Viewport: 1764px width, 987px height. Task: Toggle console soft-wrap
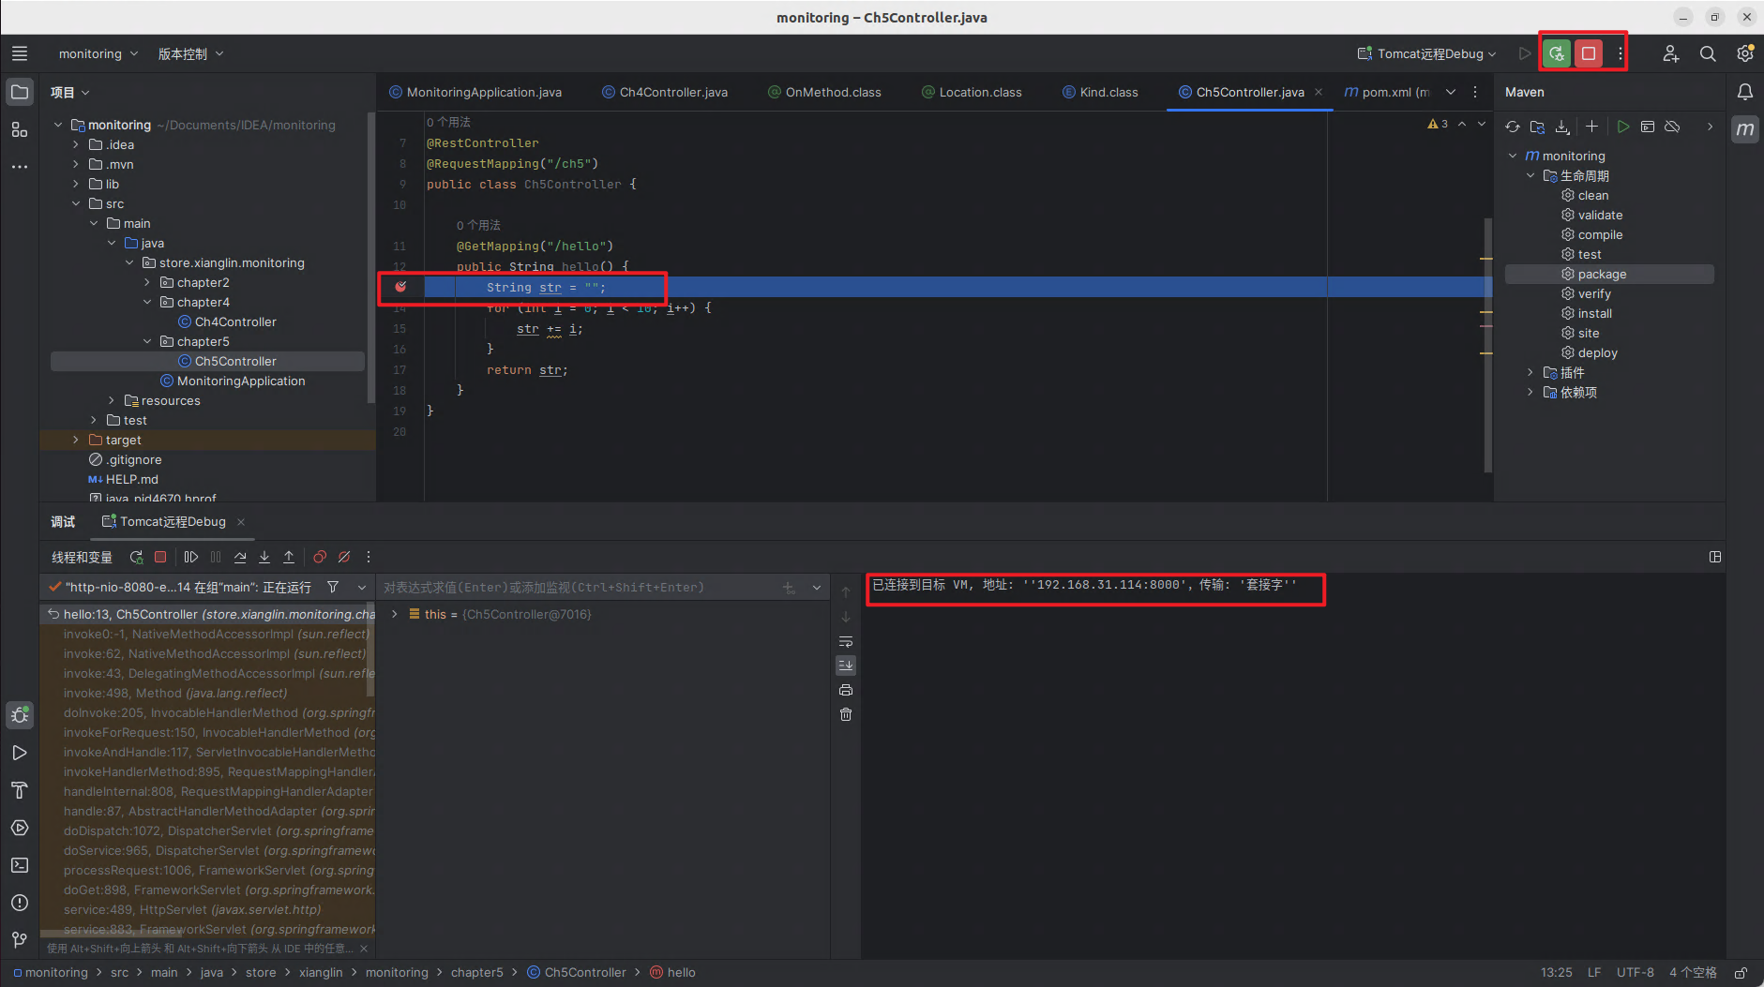click(x=846, y=641)
